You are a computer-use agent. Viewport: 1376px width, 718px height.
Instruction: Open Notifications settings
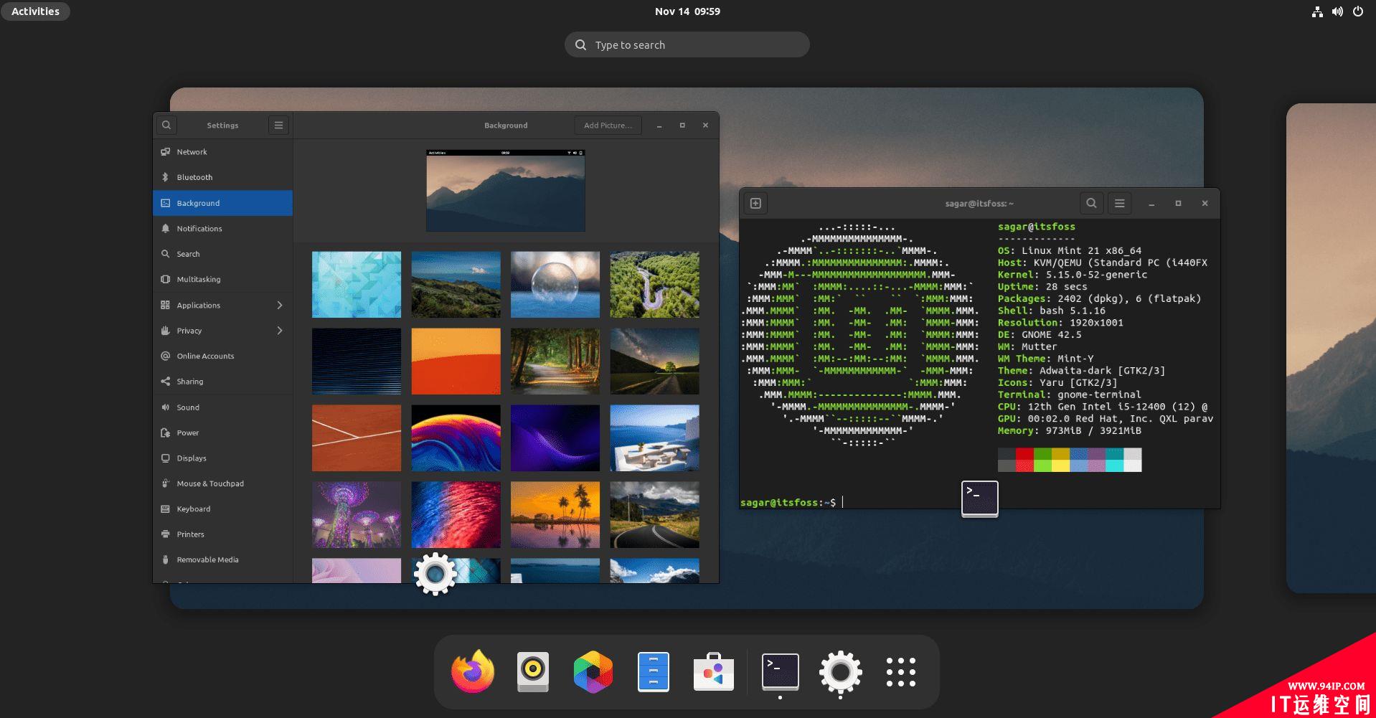222,229
